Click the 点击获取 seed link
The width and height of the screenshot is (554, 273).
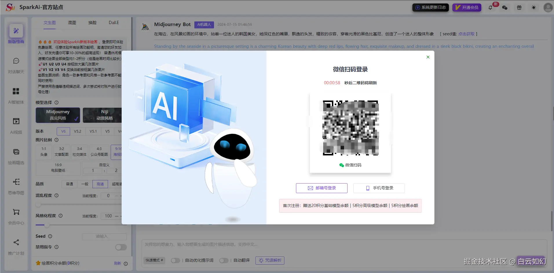pyautogui.click(x=466, y=34)
